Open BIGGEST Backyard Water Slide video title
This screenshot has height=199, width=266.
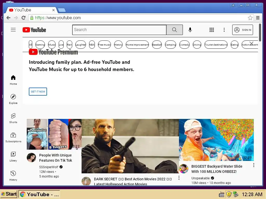[x=217, y=169]
